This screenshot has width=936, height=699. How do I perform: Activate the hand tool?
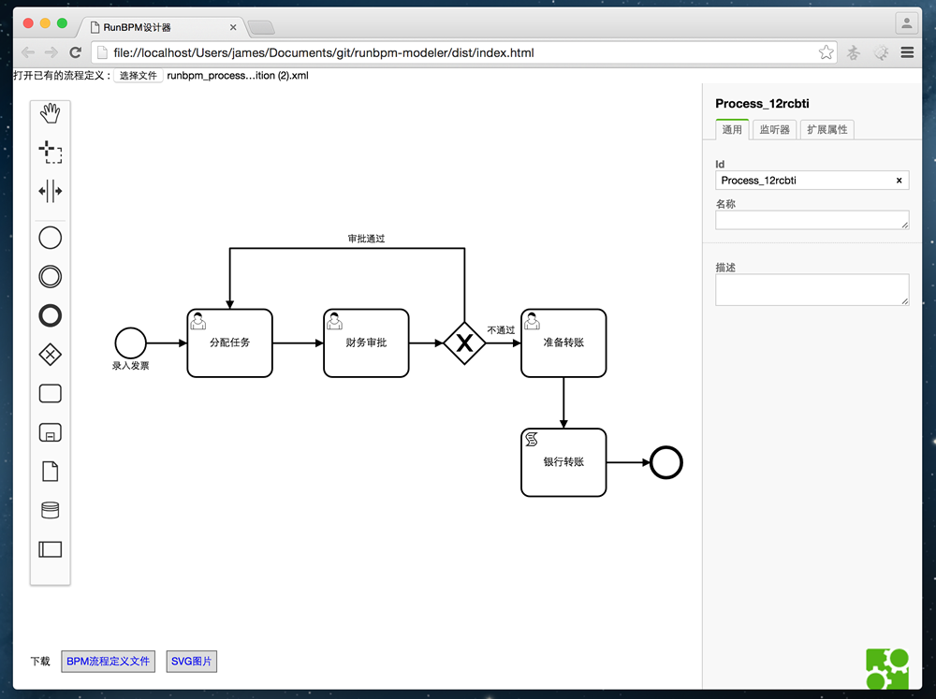(51, 113)
